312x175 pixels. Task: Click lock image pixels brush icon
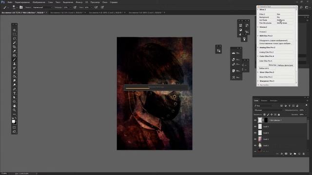[268, 115]
